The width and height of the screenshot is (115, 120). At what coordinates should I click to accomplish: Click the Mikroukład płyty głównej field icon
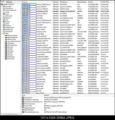(x=23, y=112)
